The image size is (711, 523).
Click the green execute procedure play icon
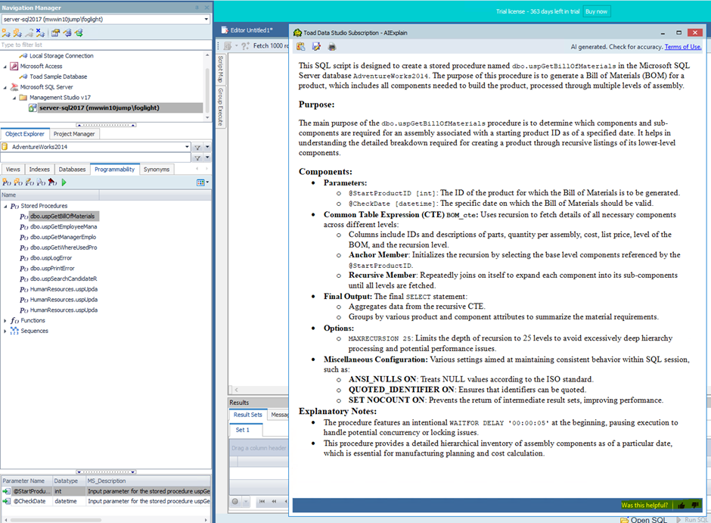click(x=64, y=182)
